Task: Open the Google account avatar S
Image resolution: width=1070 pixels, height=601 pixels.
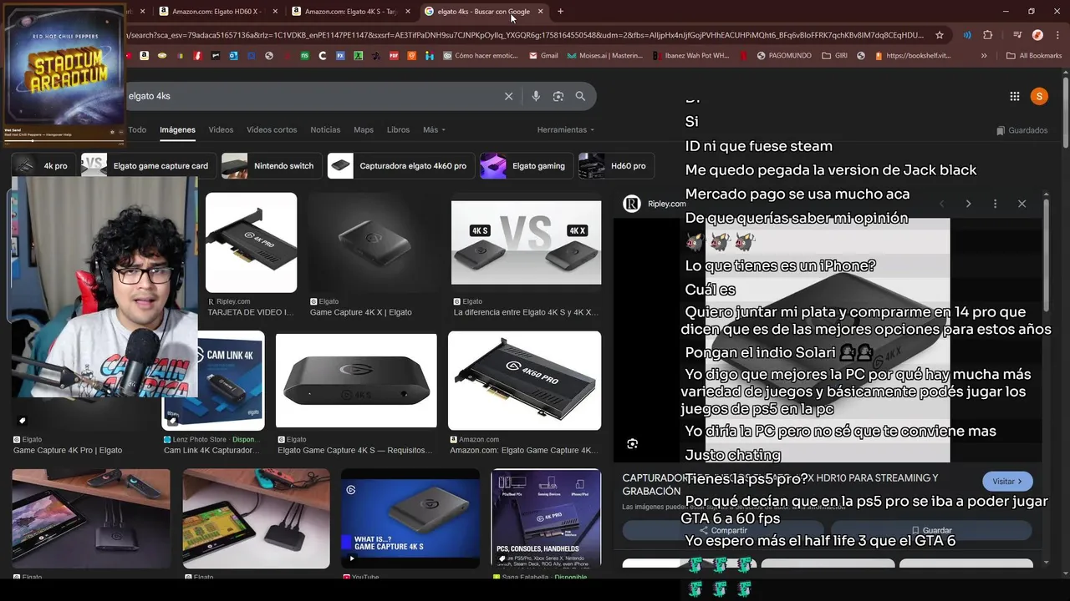Action: [1039, 96]
